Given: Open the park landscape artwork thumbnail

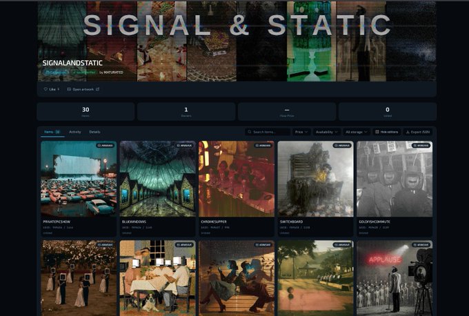Looking at the screenshot, I should pos(316,278).
